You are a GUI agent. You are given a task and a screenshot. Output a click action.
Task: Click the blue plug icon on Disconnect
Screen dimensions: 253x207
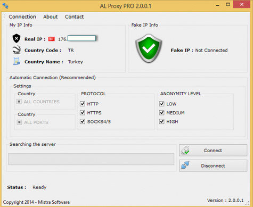[x=185, y=165]
